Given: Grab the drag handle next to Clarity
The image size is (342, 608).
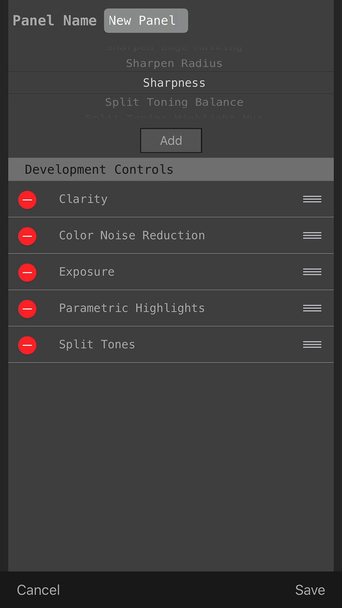Looking at the screenshot, I should [x=312, y=199].
